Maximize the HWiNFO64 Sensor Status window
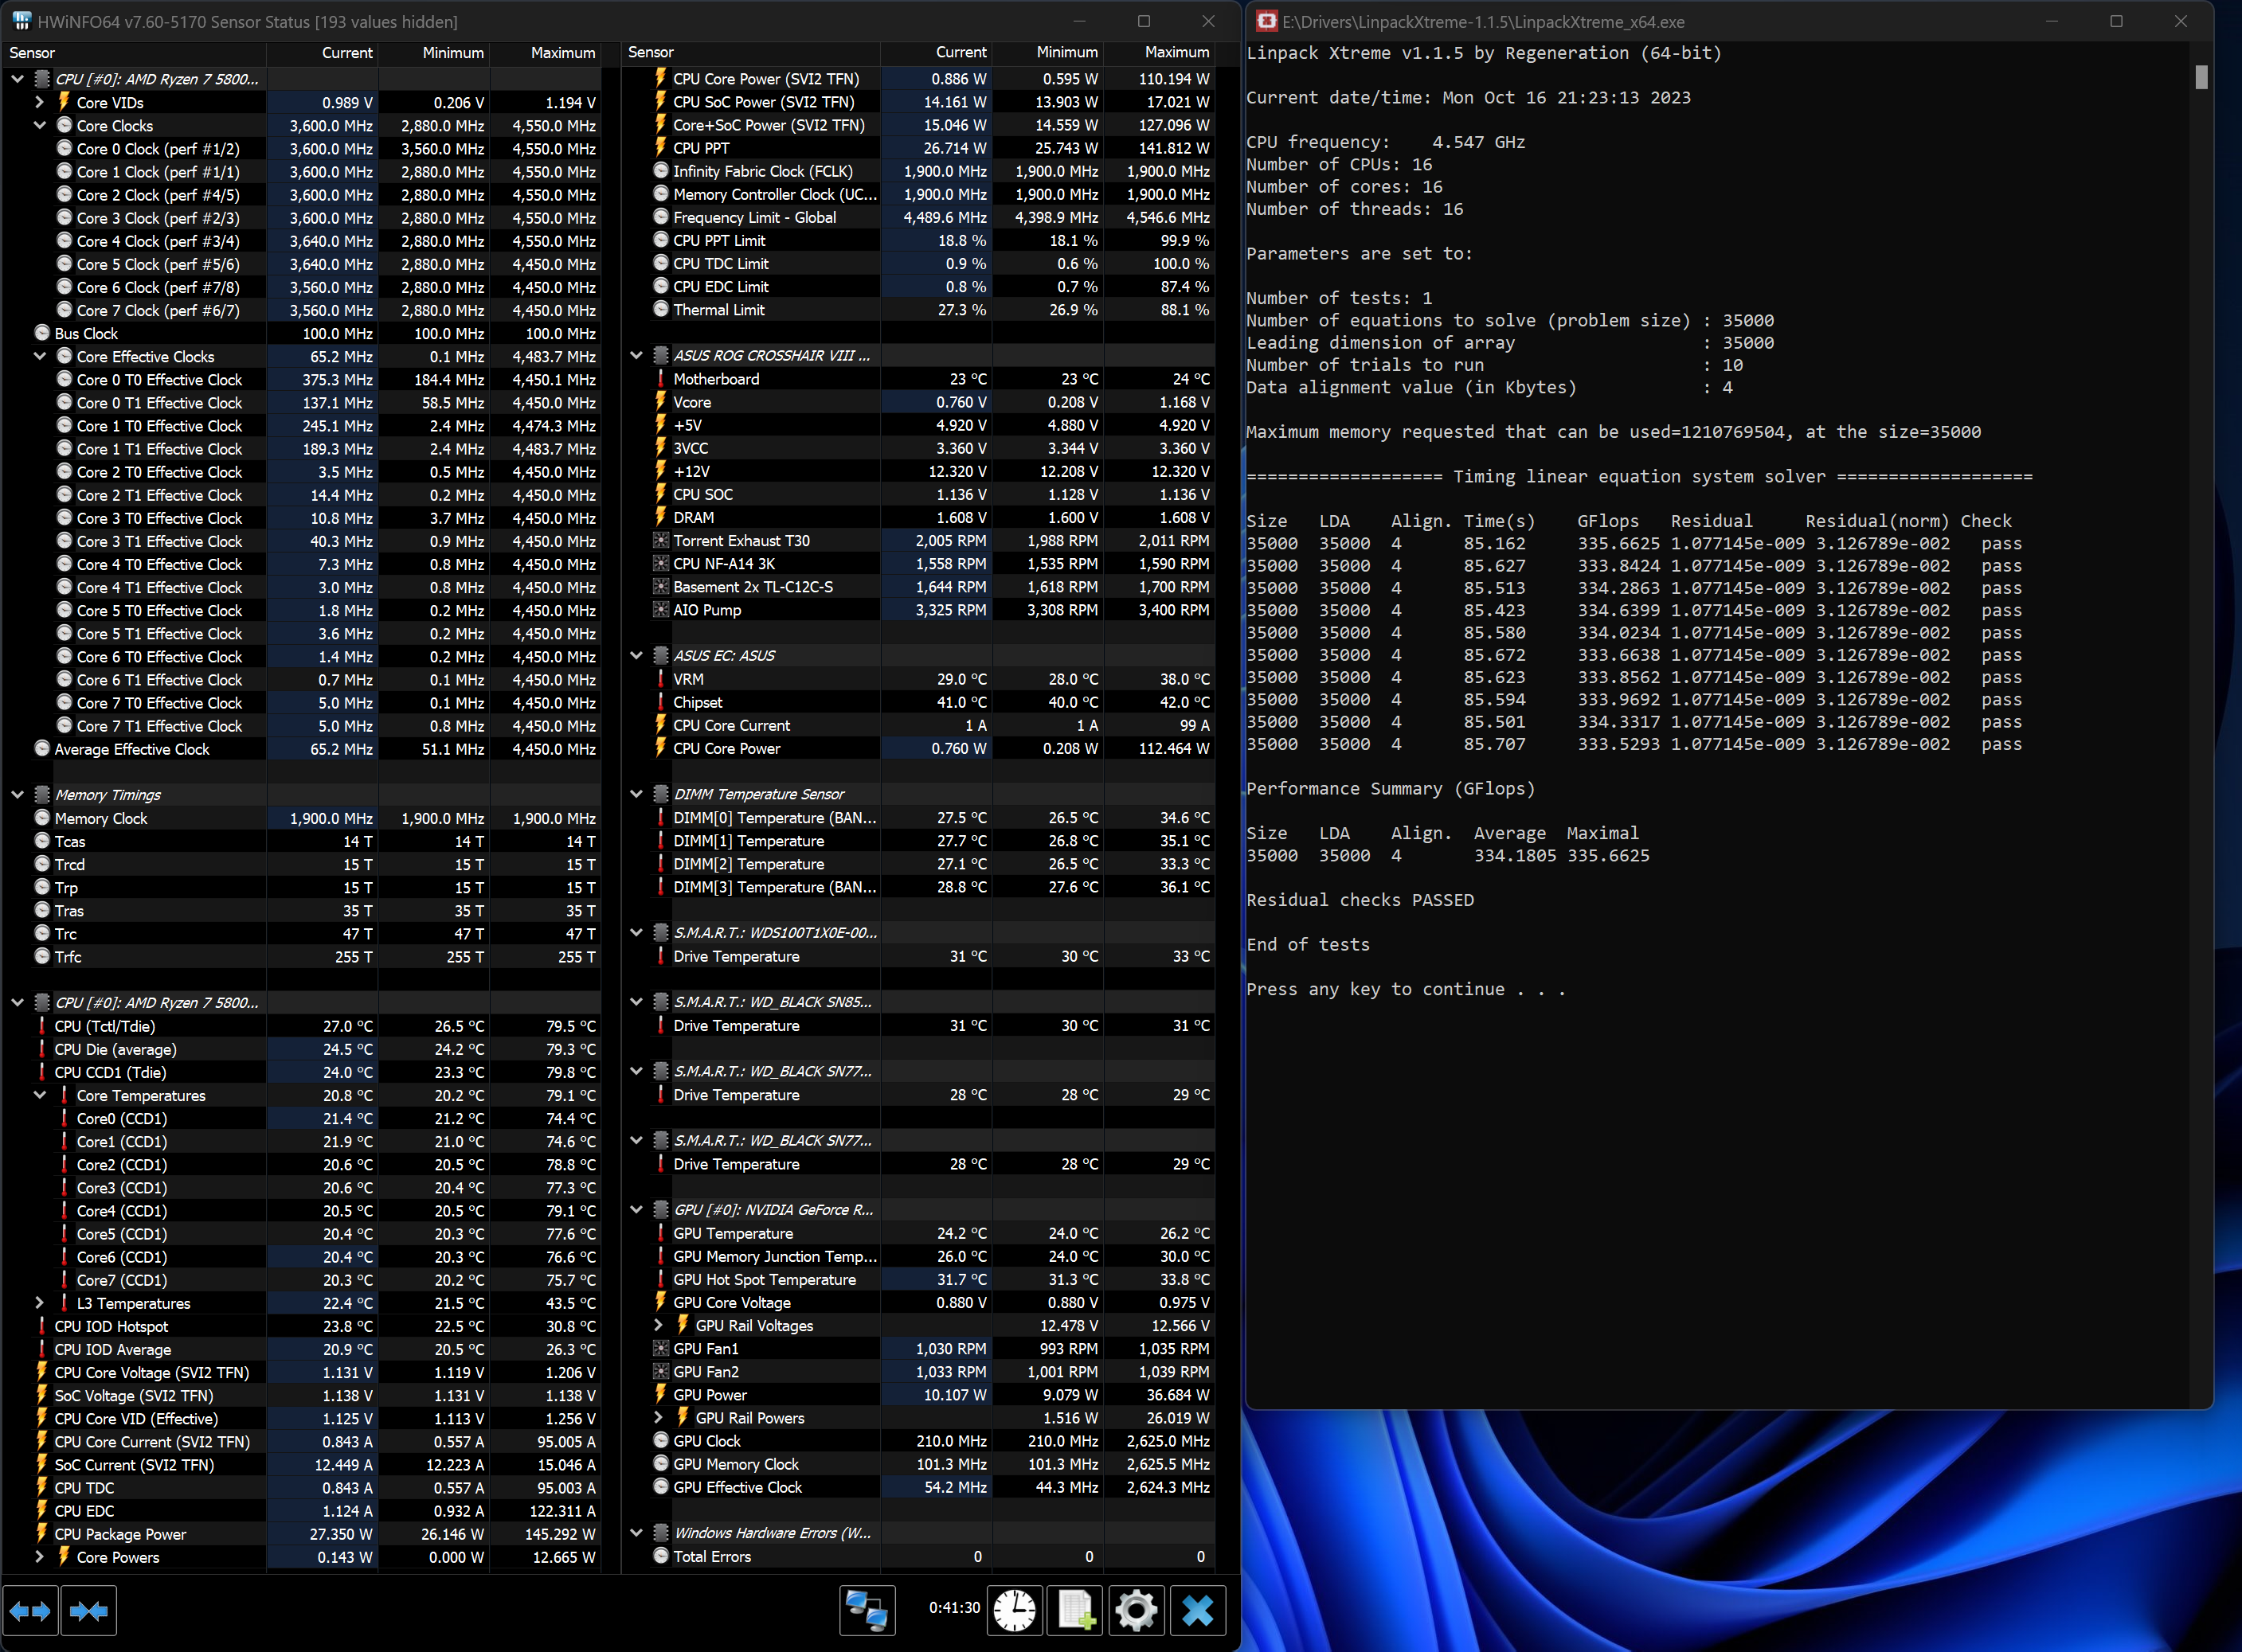 tap(1144, 21)
